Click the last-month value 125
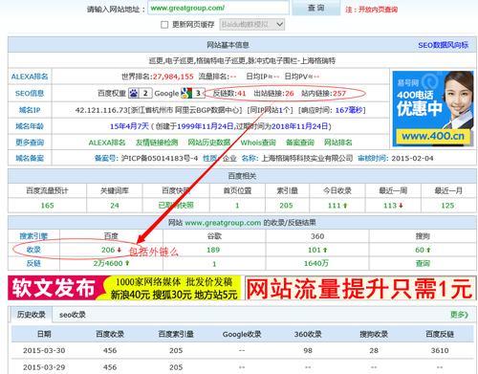The image size is (478, 374). (x=447, y=206)
